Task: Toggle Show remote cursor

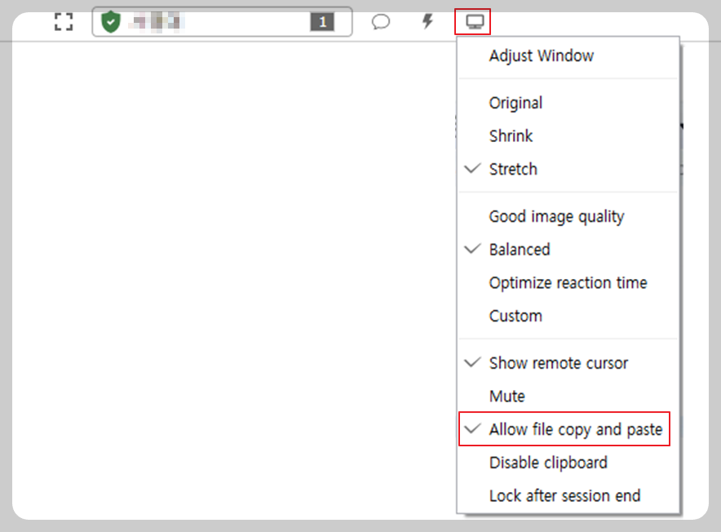Action: (568, 363)
